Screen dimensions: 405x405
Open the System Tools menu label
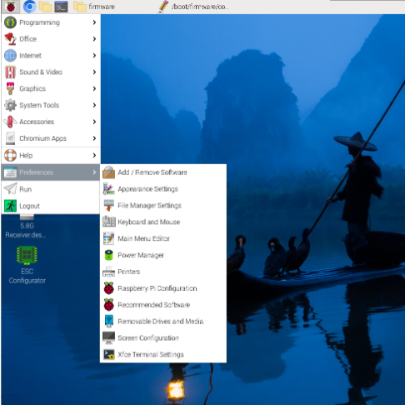[39, 105]
